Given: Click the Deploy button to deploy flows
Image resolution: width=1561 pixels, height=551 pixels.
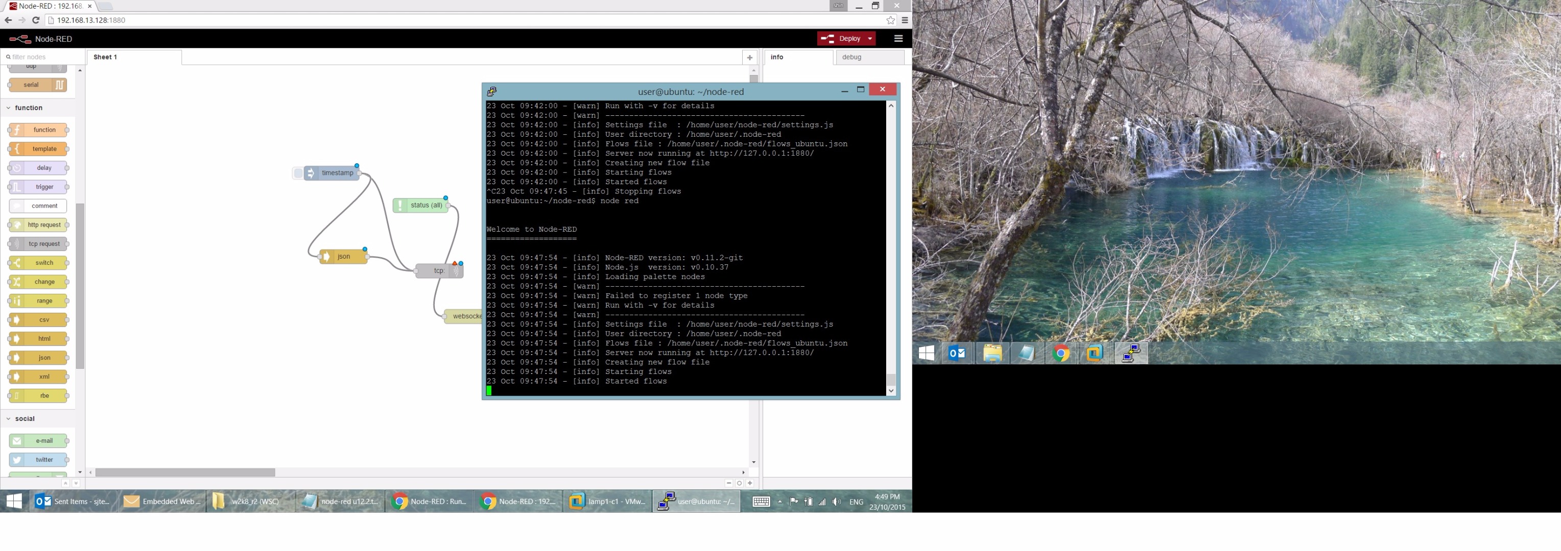Looking at the screenshot, I should coord(844,38).
